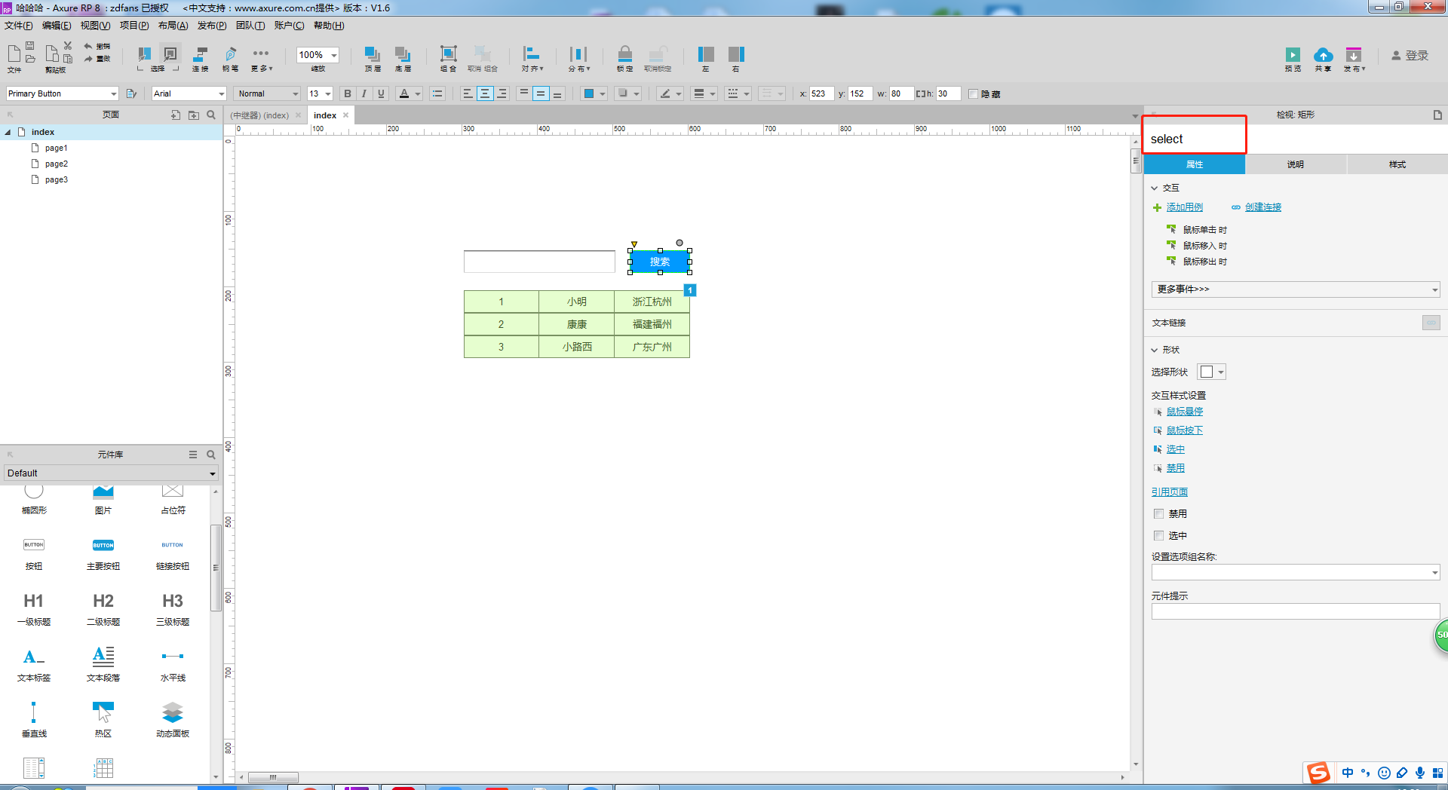Viewport: 1448px width, 790px height.
Task: Check the selected (选中) checkbox
Action: (1158, 536)
